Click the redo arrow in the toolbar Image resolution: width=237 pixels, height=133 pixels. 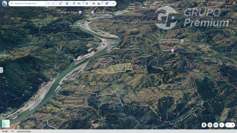[53, 4]
